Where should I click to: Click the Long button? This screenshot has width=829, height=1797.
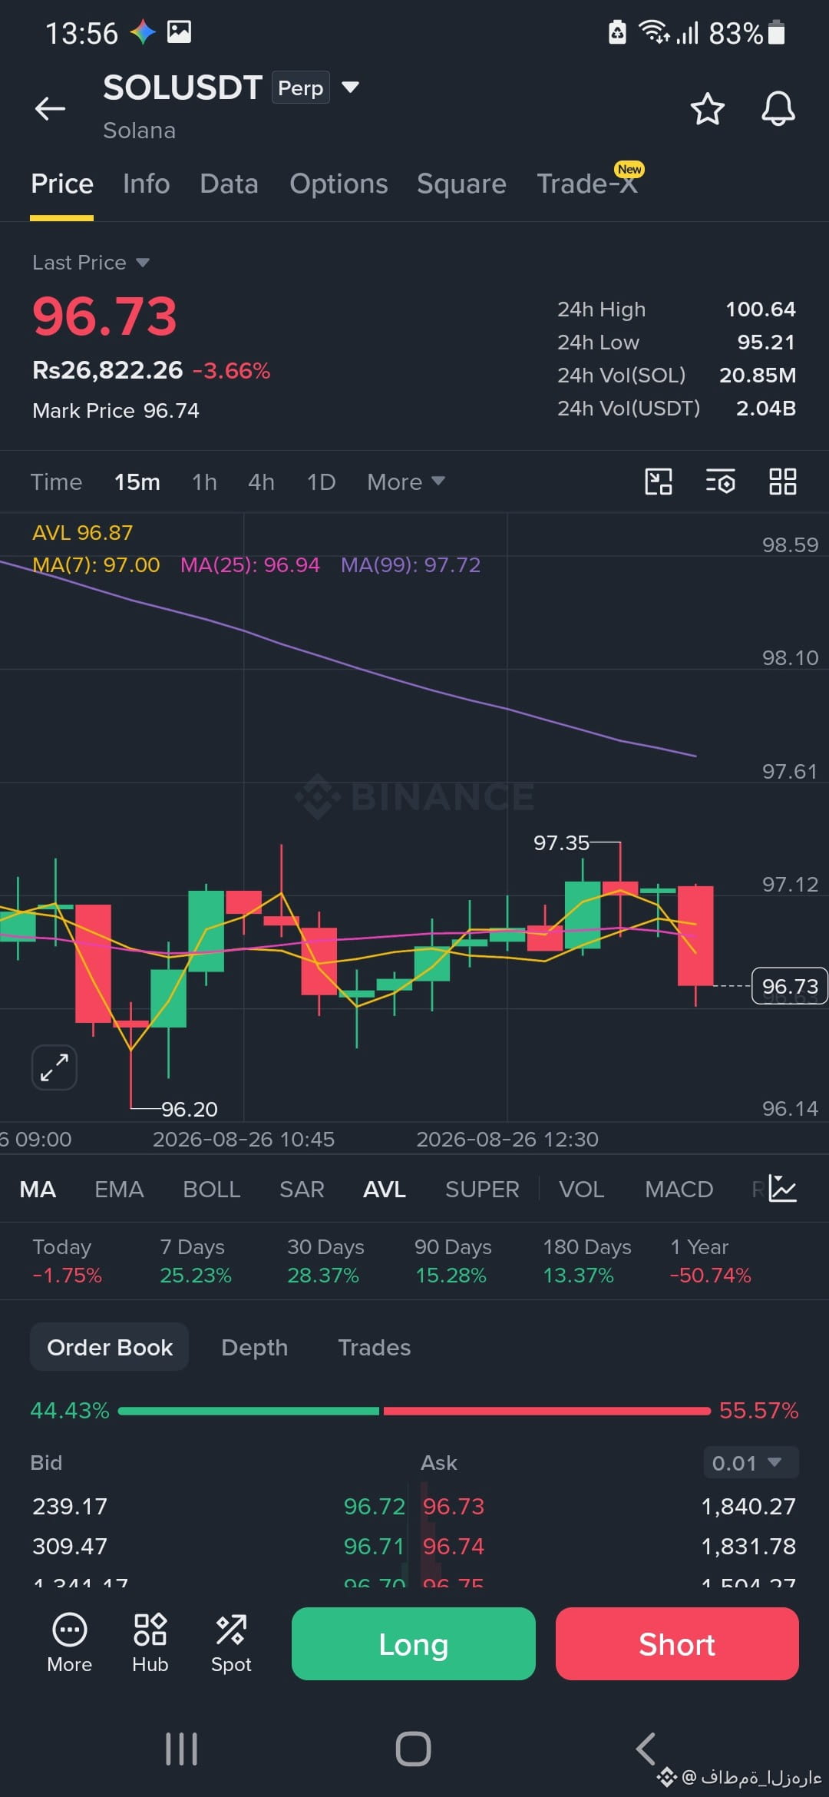coord(413,1643)
